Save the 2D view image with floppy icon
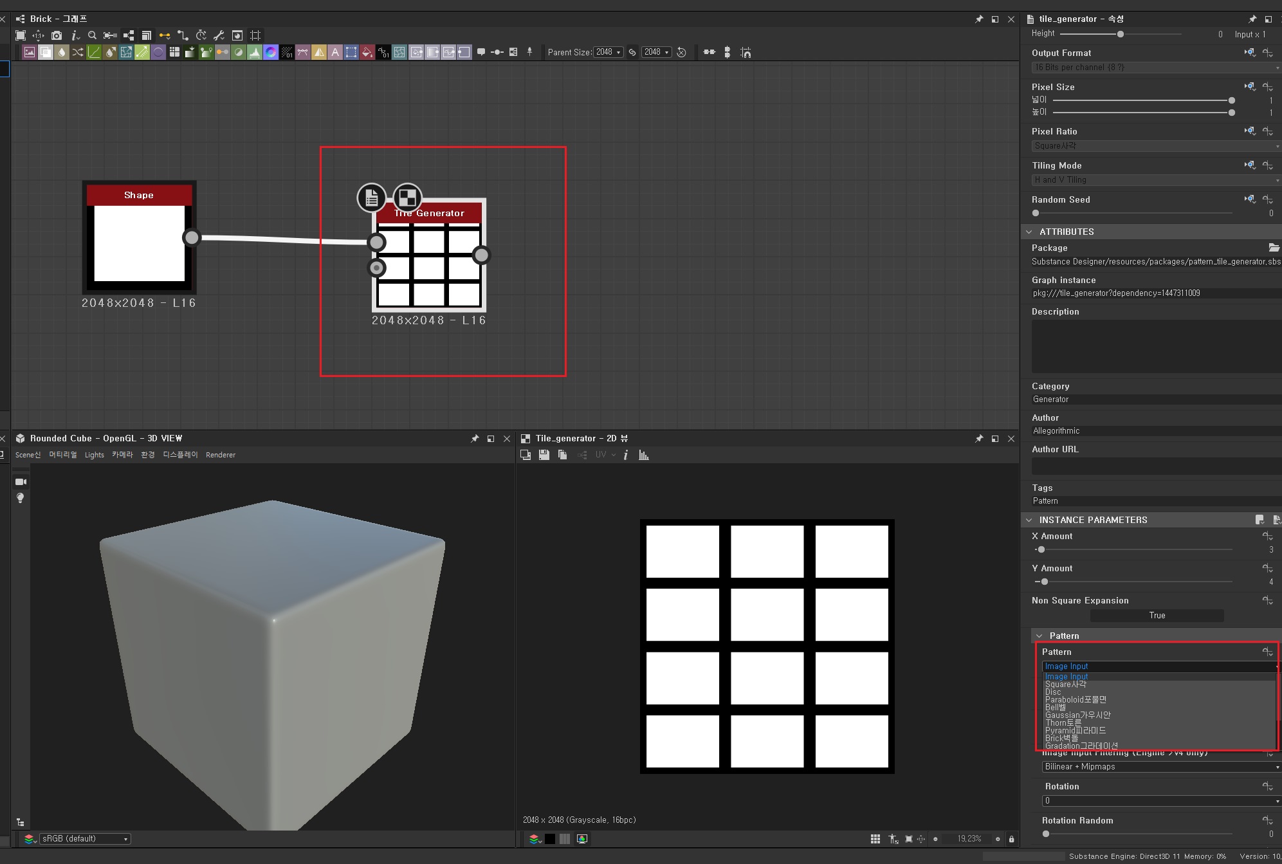Viewport: 1282px width, 864px height. 544,455
